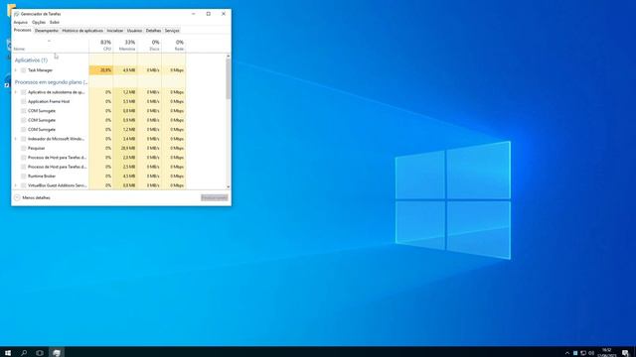Select the VirtualBox Guest Additions Service row

point(99,185)
